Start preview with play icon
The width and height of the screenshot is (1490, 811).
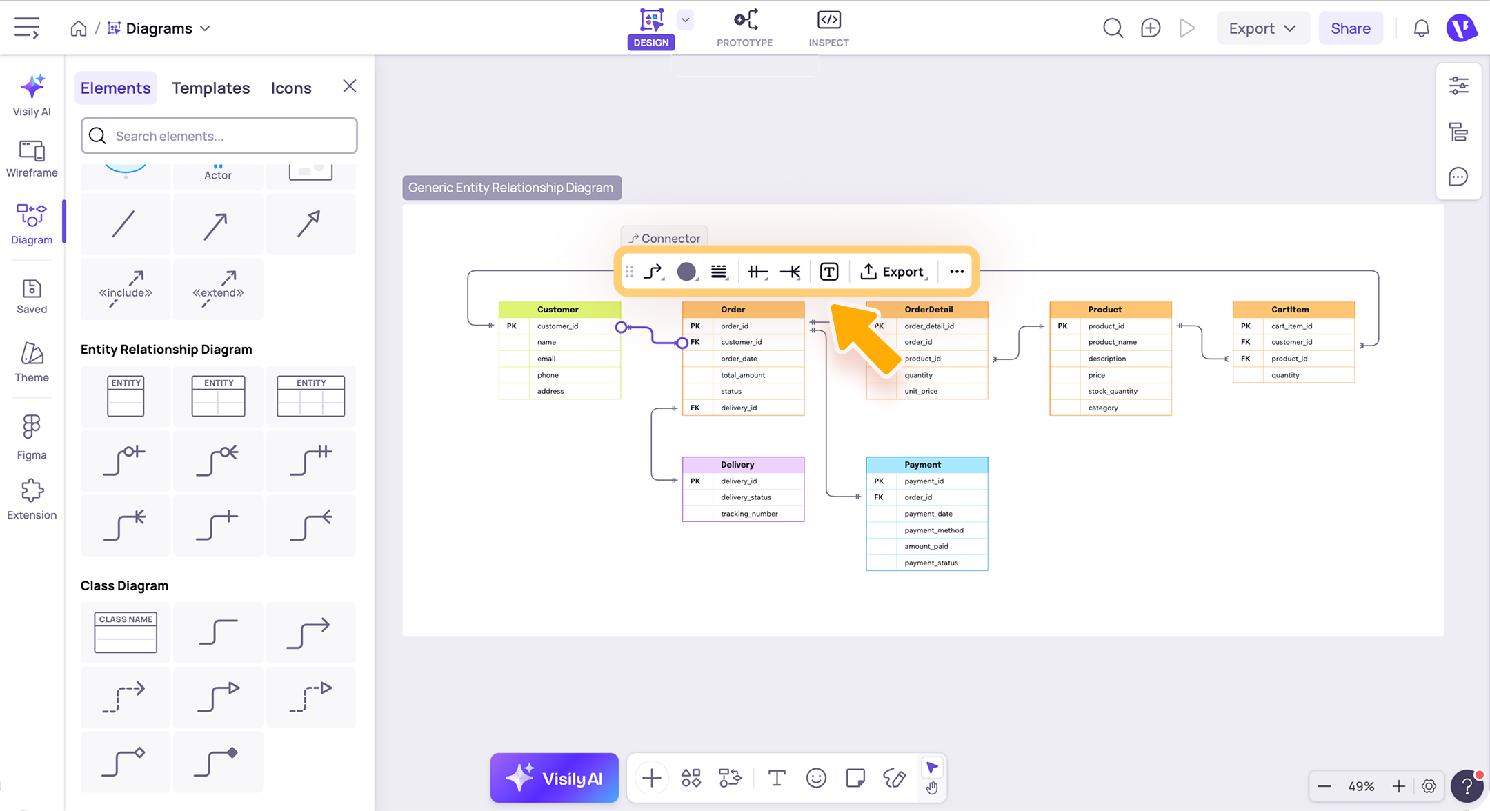(1187, 28)
